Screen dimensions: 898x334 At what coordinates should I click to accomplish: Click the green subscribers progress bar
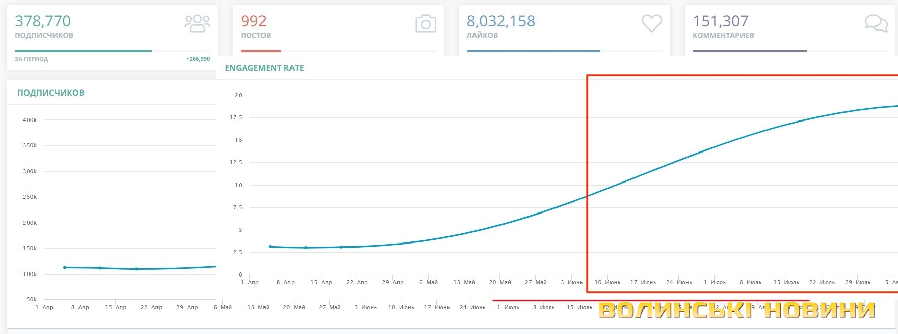click(x=84, y=51)
